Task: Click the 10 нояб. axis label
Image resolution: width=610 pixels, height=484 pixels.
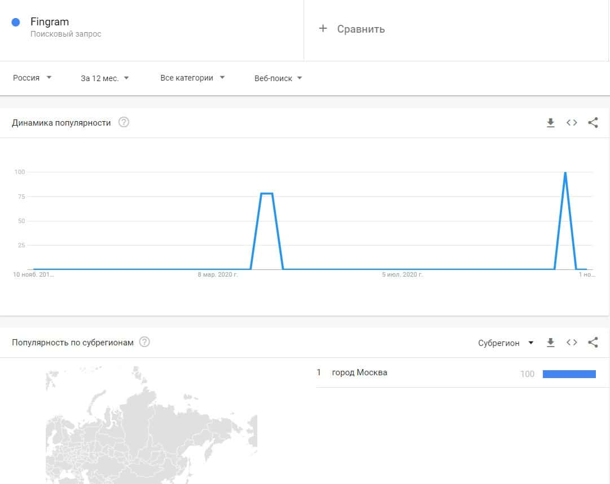Action: [33, 274]
